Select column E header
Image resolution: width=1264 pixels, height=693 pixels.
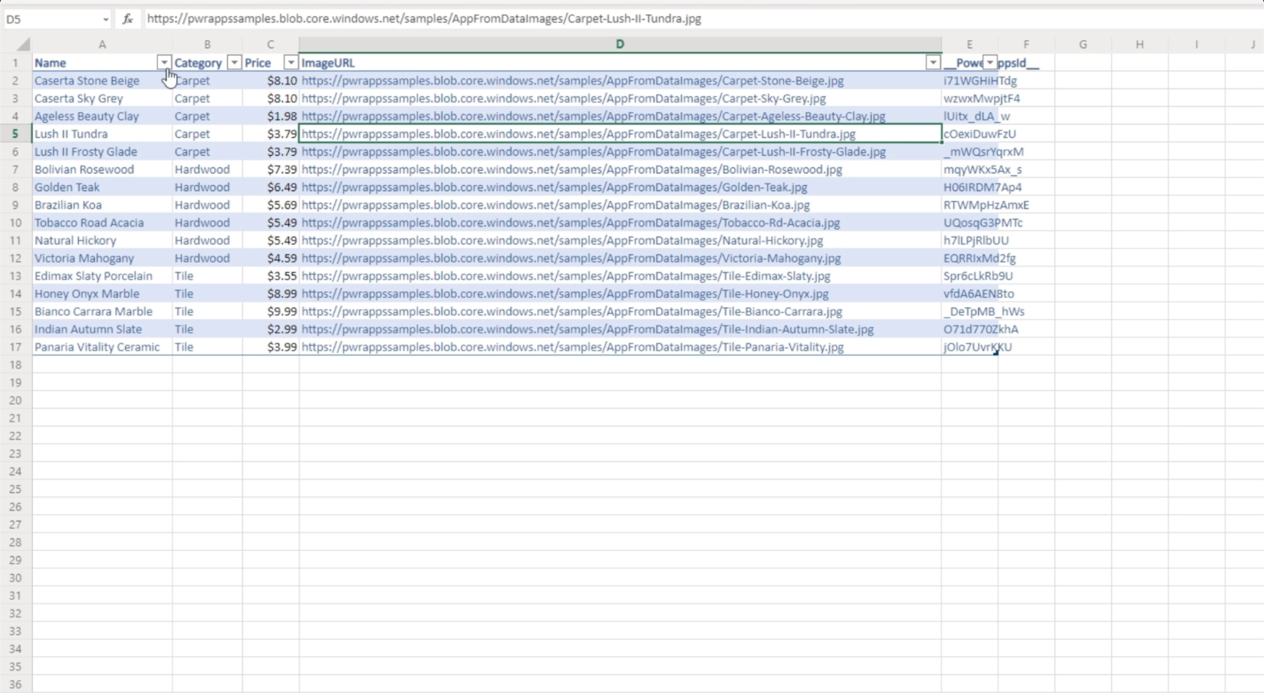[x=970, y=44]
